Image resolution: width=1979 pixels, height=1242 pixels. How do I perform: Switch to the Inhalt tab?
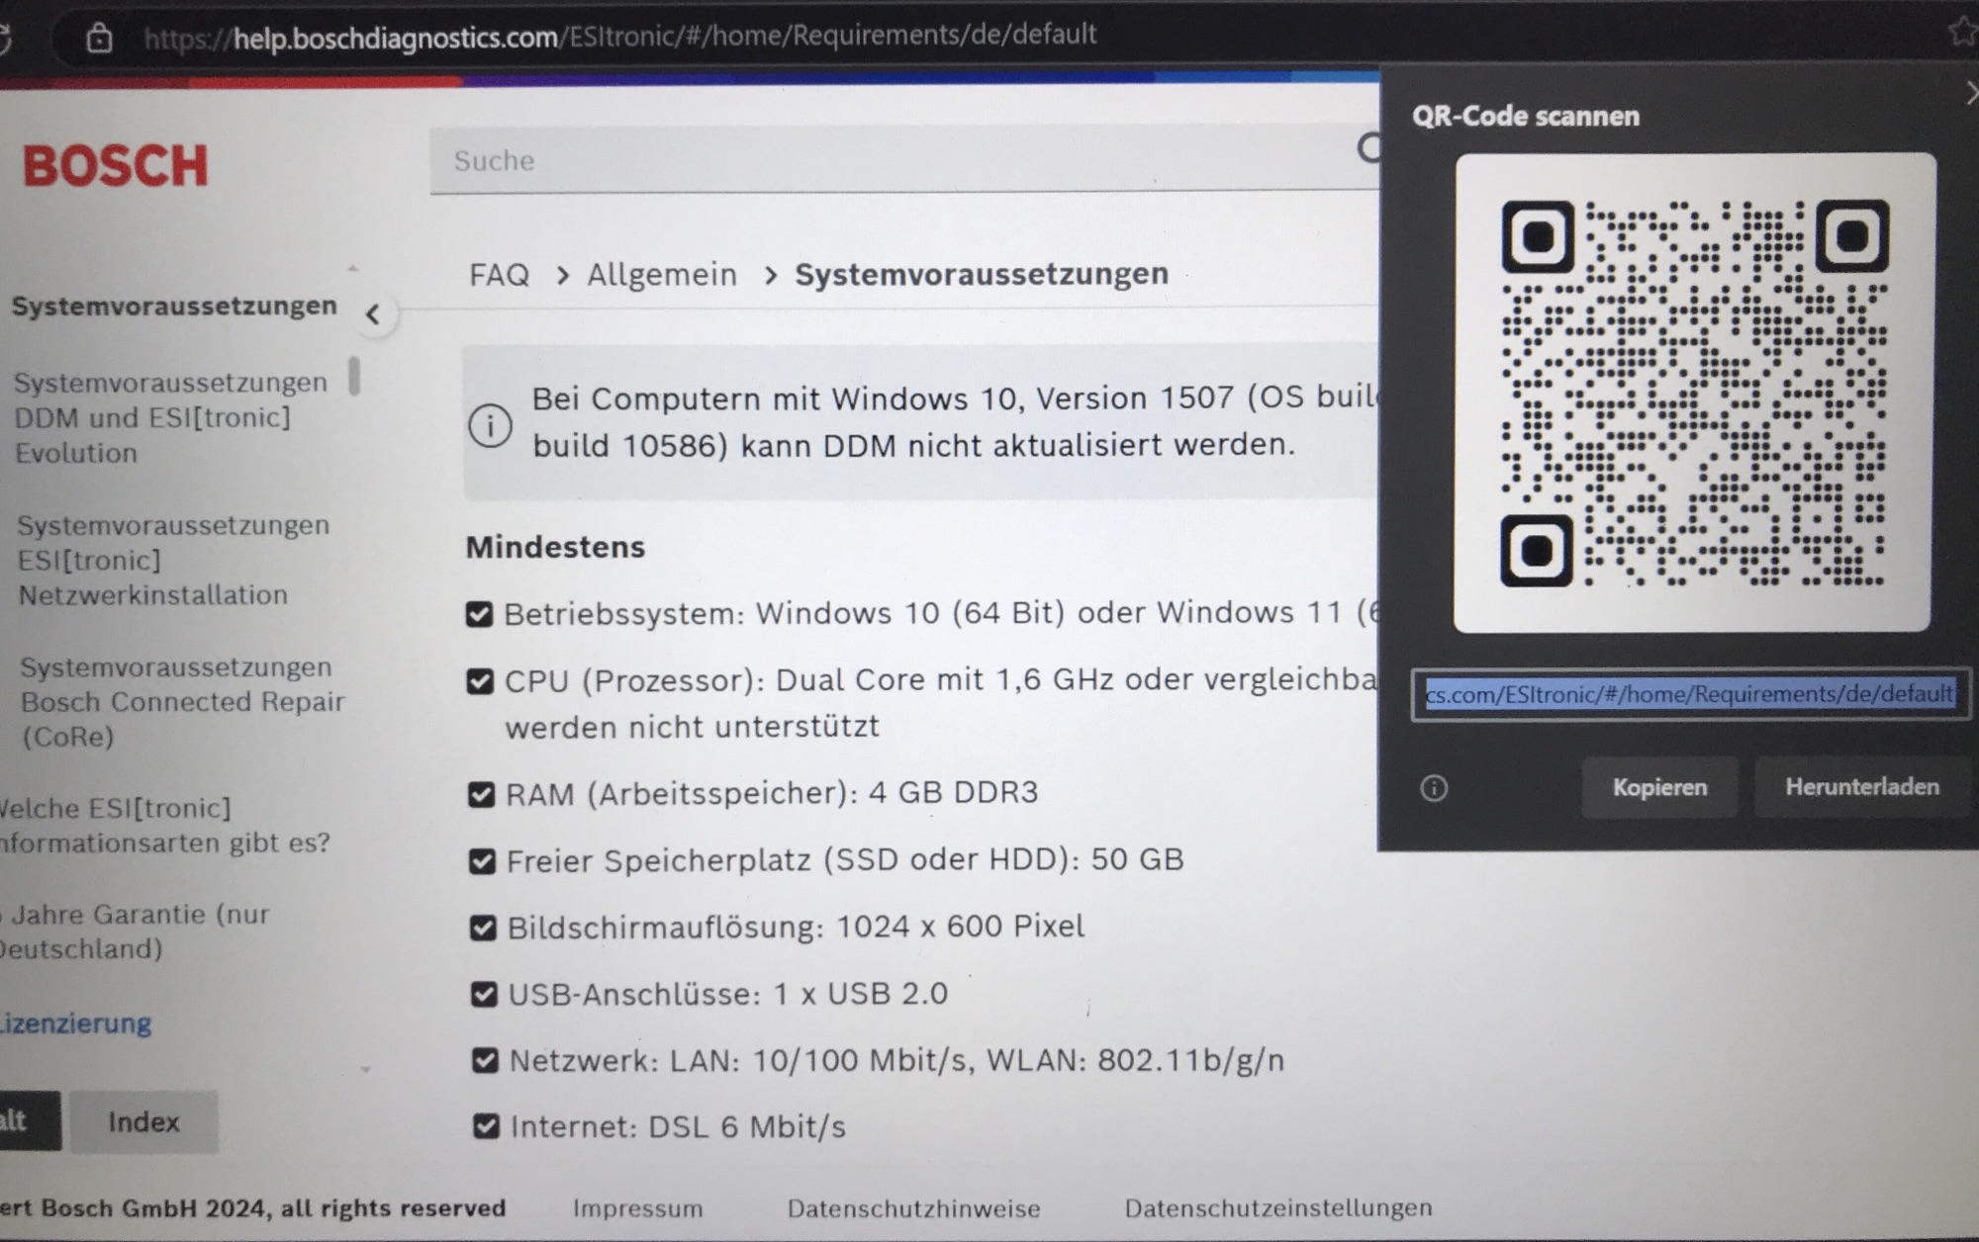(30, 1120)
